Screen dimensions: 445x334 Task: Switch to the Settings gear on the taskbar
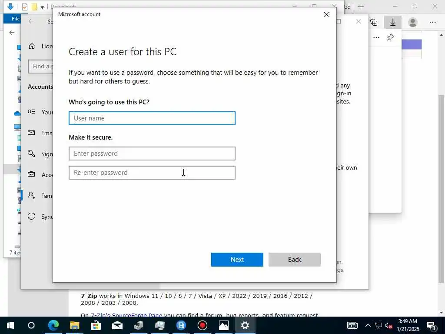245,325
